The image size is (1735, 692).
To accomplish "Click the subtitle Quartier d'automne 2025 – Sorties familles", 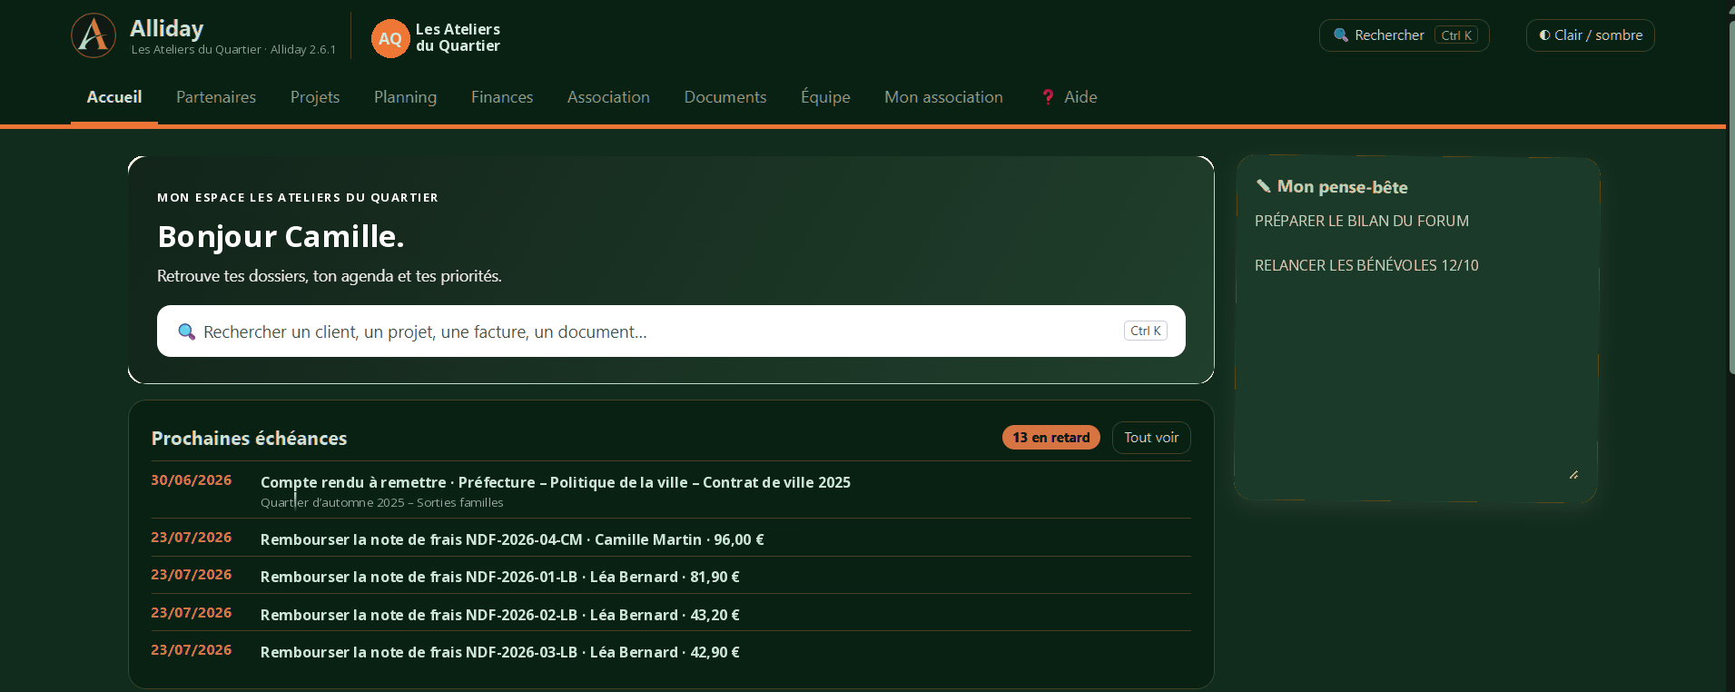I will (381, 502).
